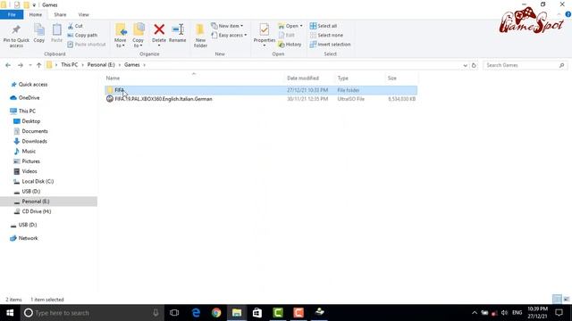This screenshot has width=572, height=321.
Task: Click This PC in the address breadcrumb
Action: pyautogui.click(x=70, y=65)
